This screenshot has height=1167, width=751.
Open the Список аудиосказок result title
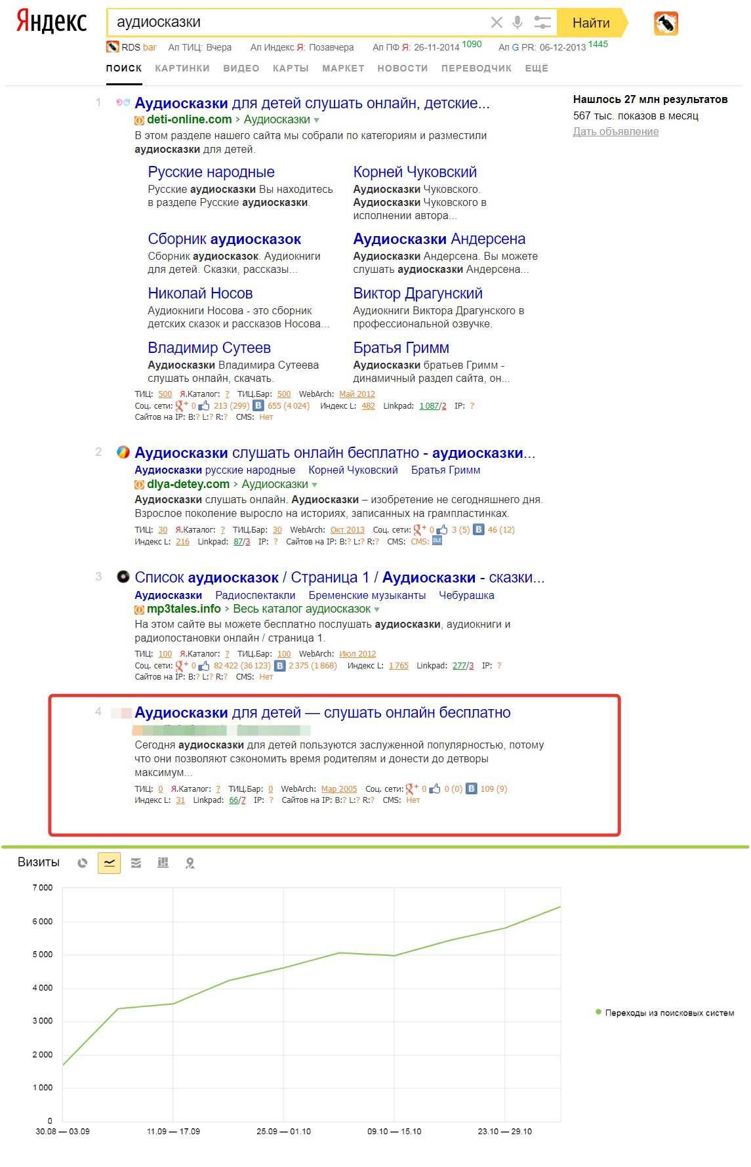[x=340, y=577]
